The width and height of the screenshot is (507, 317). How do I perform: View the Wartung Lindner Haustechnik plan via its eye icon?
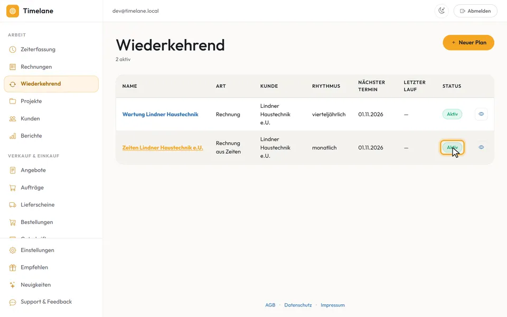point(481,114)
